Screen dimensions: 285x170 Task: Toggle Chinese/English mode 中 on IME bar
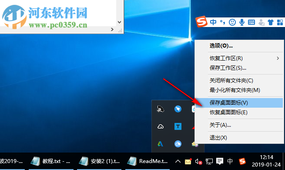point(213,22)
